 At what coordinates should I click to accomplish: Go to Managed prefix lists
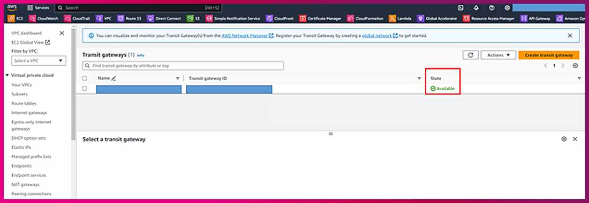point(31,157)
